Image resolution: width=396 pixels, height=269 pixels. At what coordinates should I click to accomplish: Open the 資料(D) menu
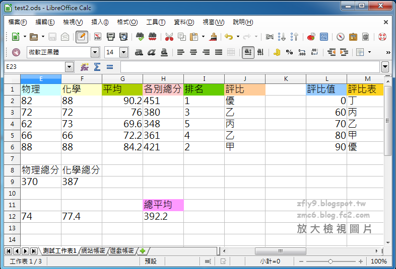(x=184, y=22)
